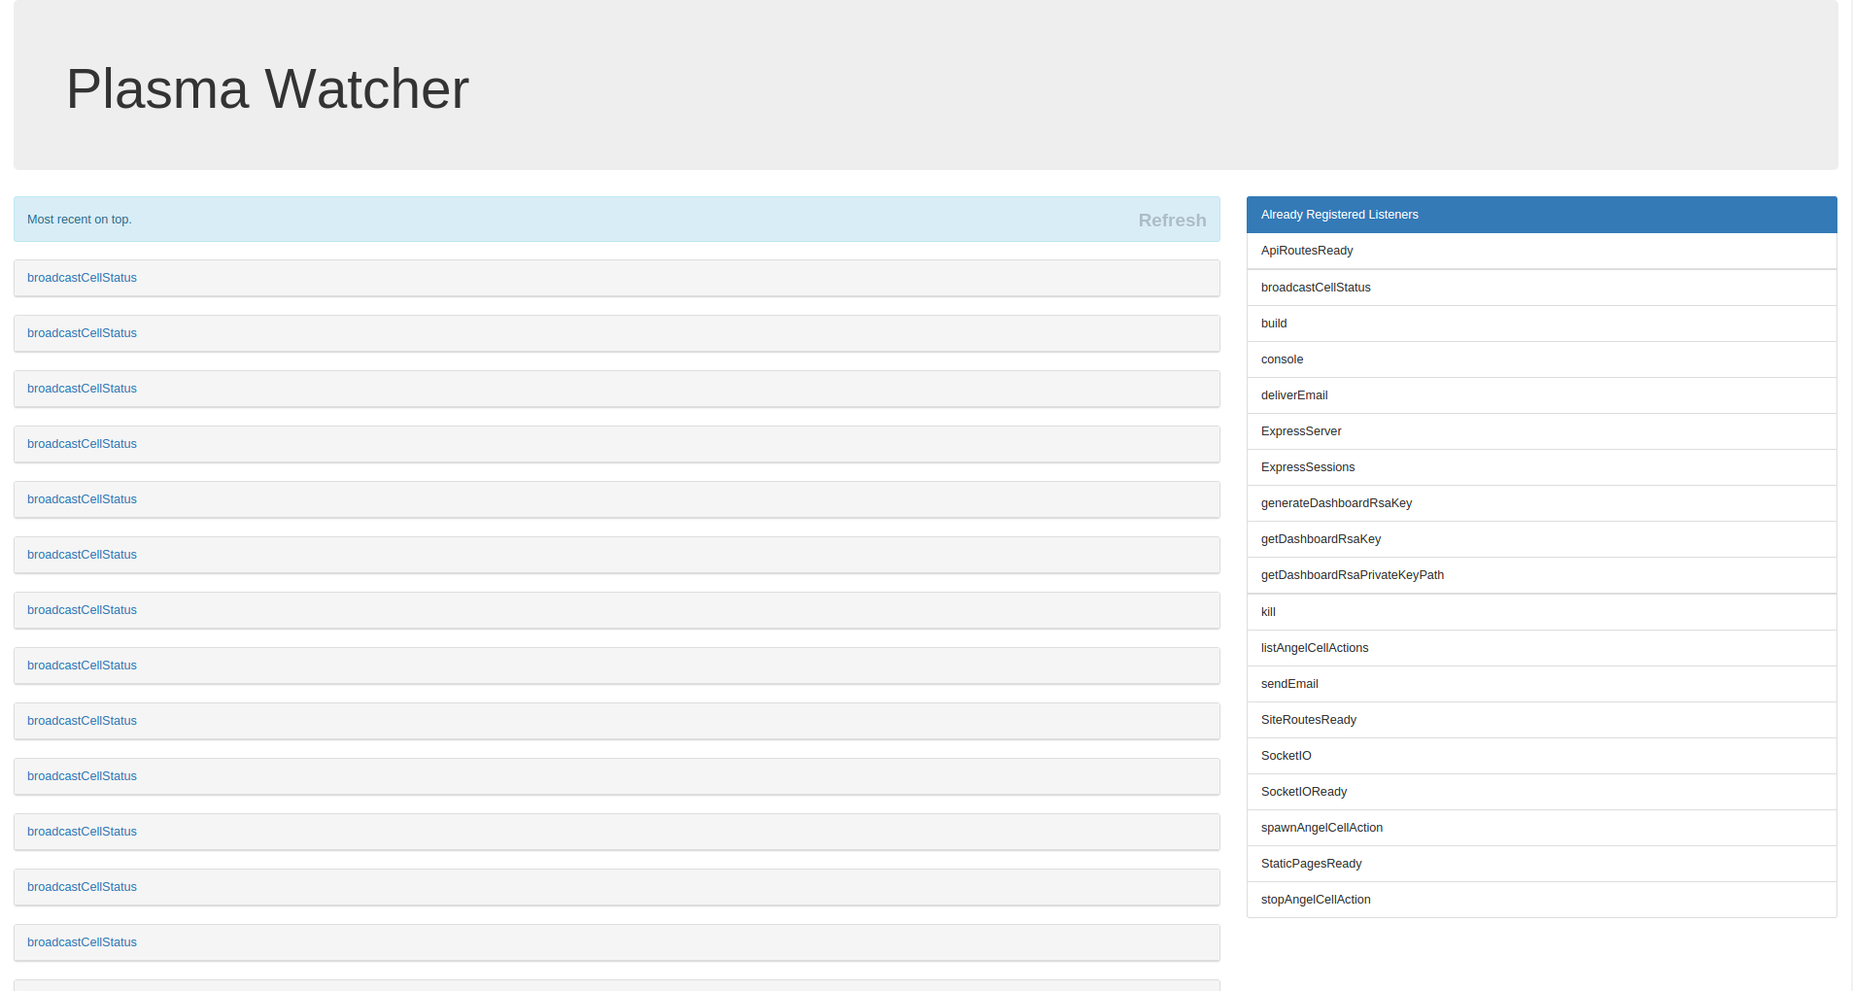Click the Already Registered Listeners header
This screenshot has width=1853, height=991.
(x=1338, y=215)
